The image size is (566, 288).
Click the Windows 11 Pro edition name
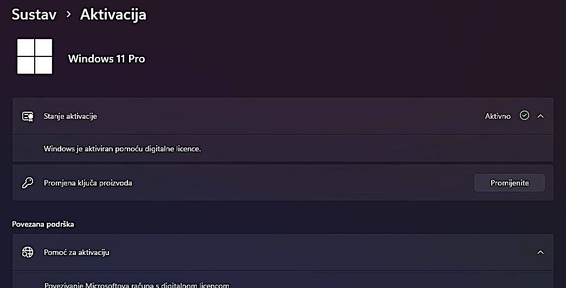[x=106, y=59]
